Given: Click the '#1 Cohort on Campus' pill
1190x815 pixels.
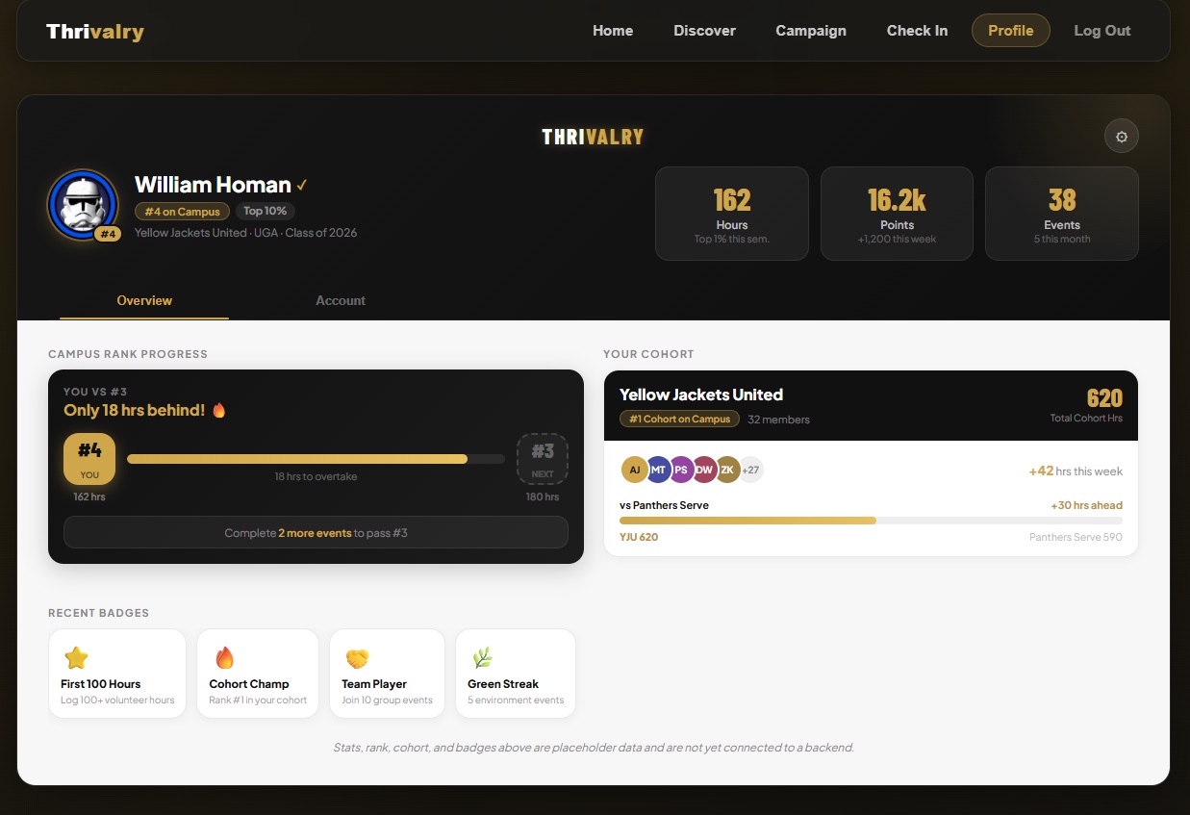Looking at the screenshot, I should (680, 419).
